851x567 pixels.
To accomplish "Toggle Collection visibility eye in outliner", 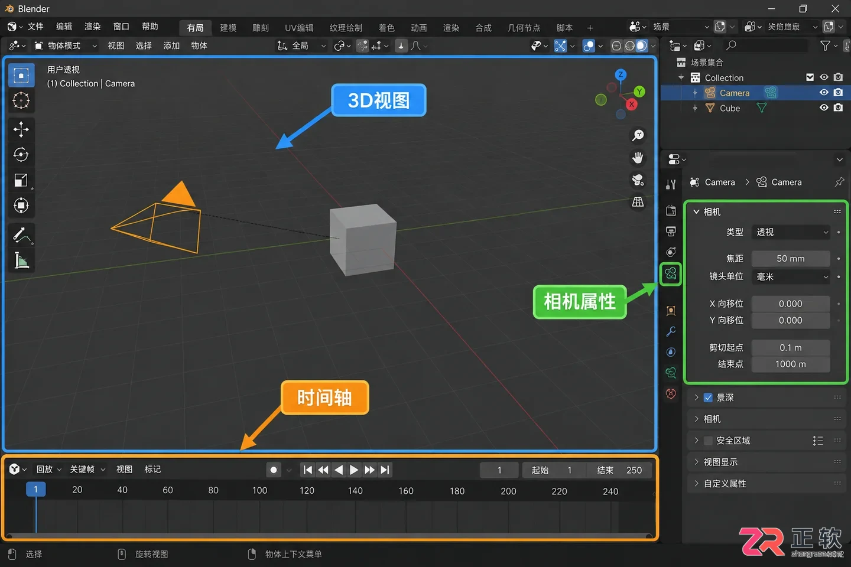I will (824, 77).
